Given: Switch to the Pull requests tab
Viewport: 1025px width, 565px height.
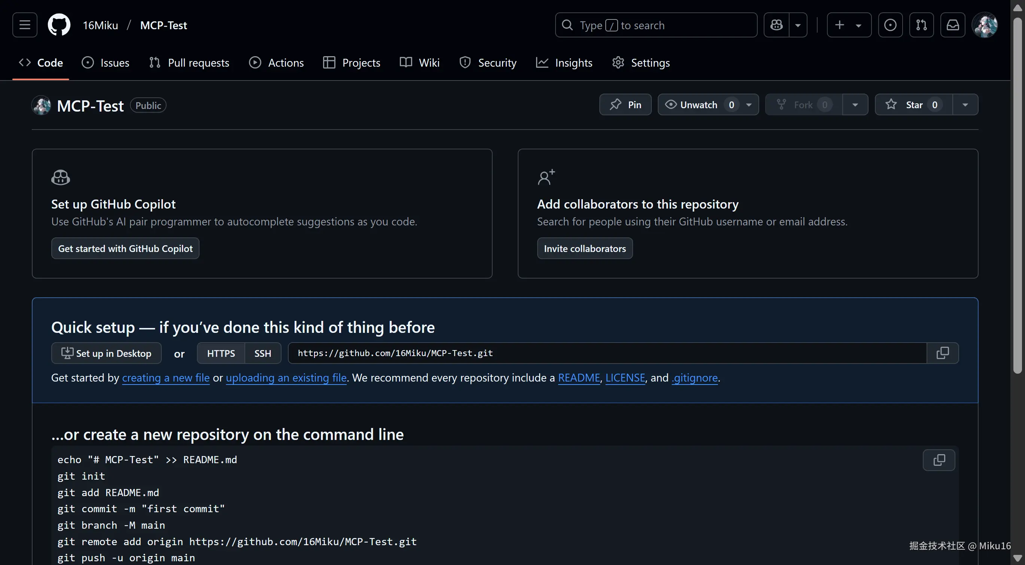Looking at the screenshot, I should pos(189,63).
